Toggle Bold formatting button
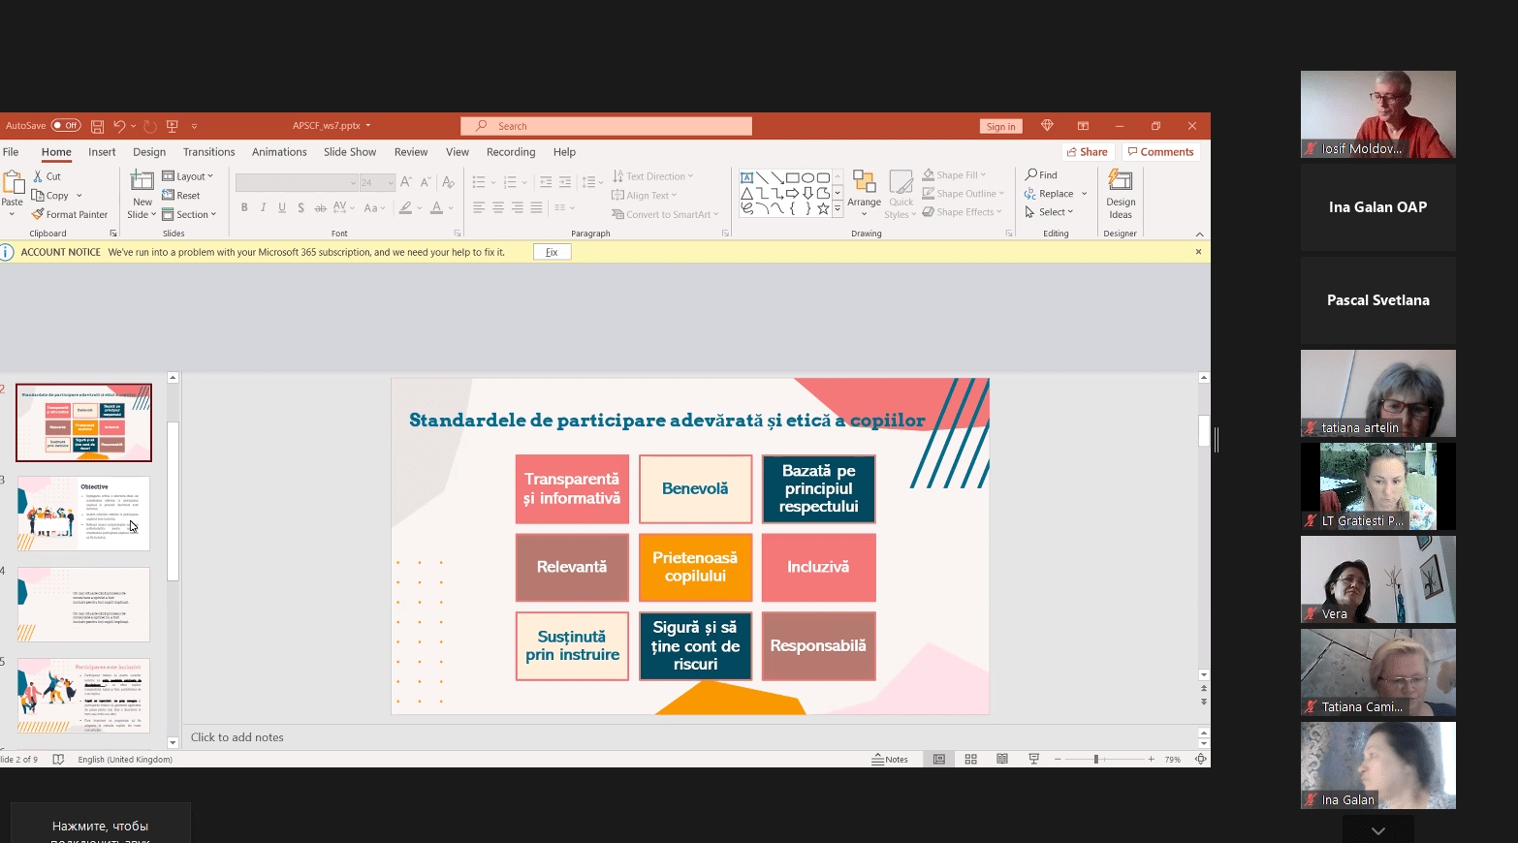This screenshot has height=843, width=1518. click(244, 207)
